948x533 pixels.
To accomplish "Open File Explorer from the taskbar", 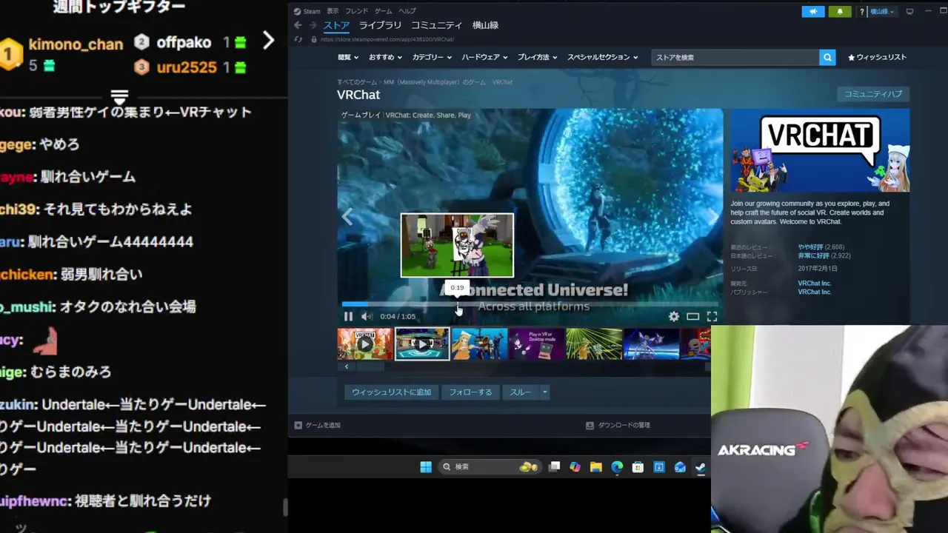I will [596, 467].
